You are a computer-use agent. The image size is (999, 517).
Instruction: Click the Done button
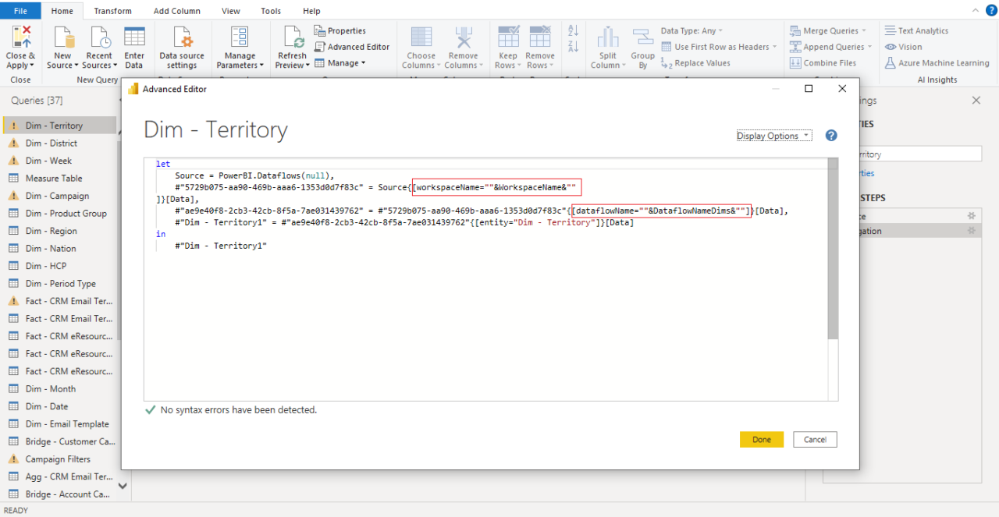click(761, 440)
